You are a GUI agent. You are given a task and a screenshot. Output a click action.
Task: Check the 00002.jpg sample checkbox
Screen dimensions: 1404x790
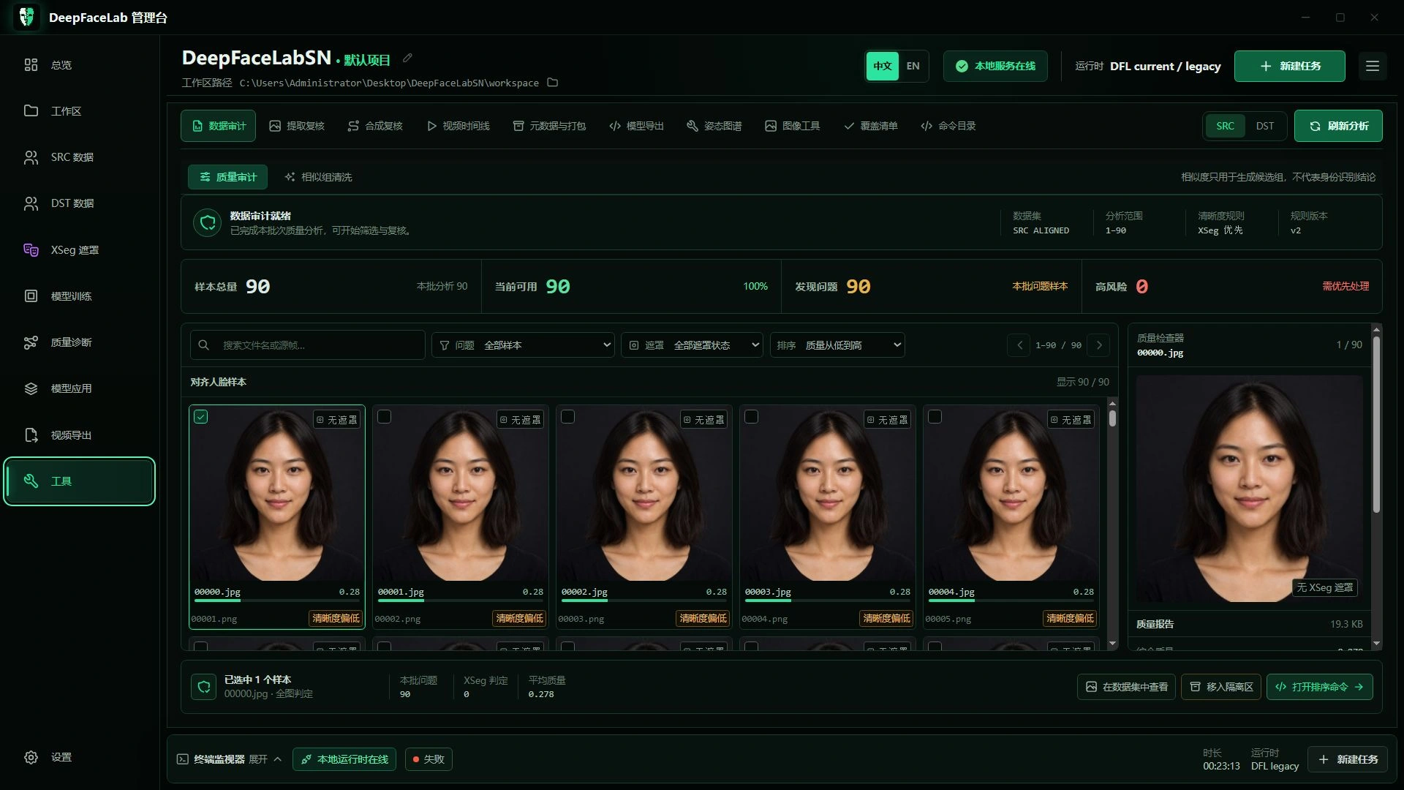[x=568, y=417]
